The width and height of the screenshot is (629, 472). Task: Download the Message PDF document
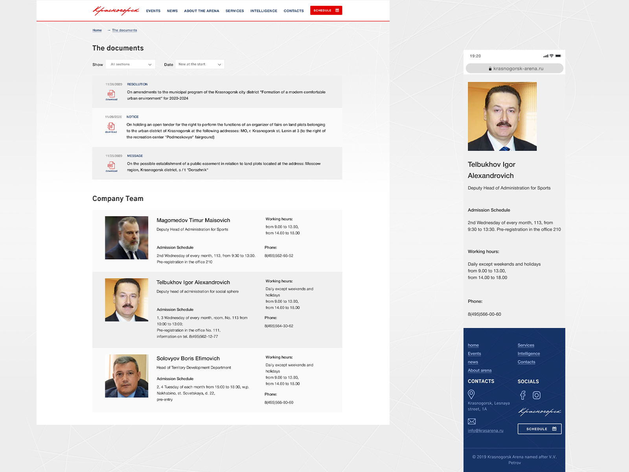[x=111, y=167]
